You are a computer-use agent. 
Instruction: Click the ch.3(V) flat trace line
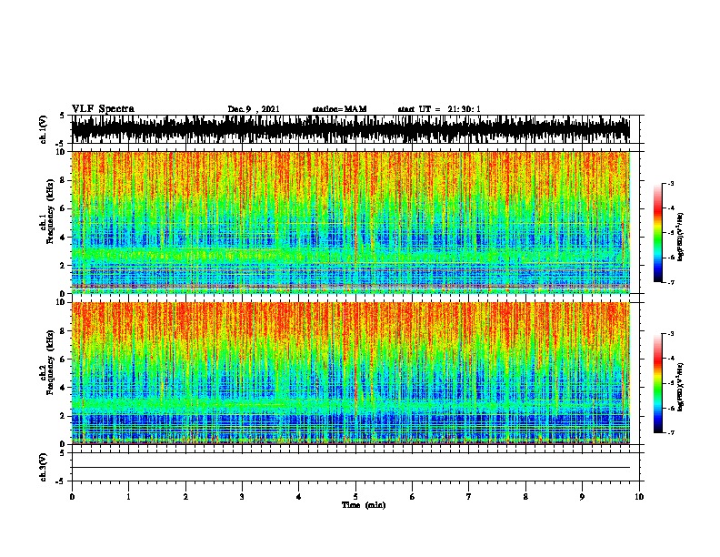tap(351, 468)
